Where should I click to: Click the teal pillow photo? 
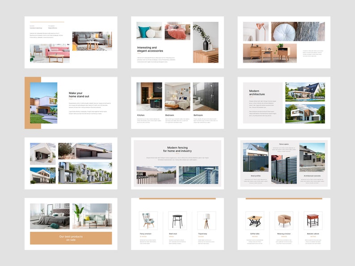149,31
